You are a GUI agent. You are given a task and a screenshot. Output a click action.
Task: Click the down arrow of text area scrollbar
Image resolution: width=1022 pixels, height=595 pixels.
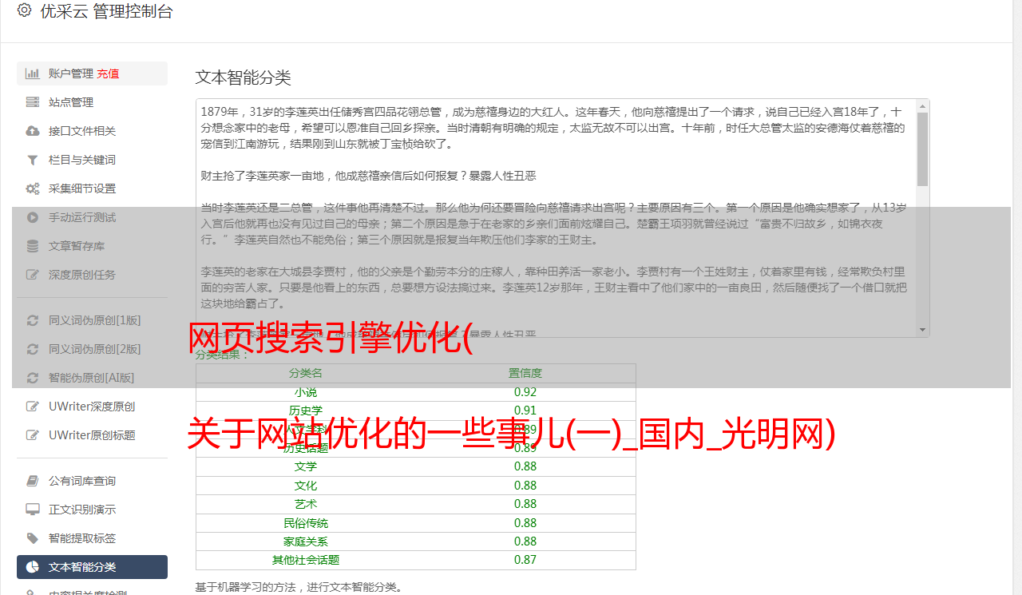pyautogui.click(x=923, y=330)
